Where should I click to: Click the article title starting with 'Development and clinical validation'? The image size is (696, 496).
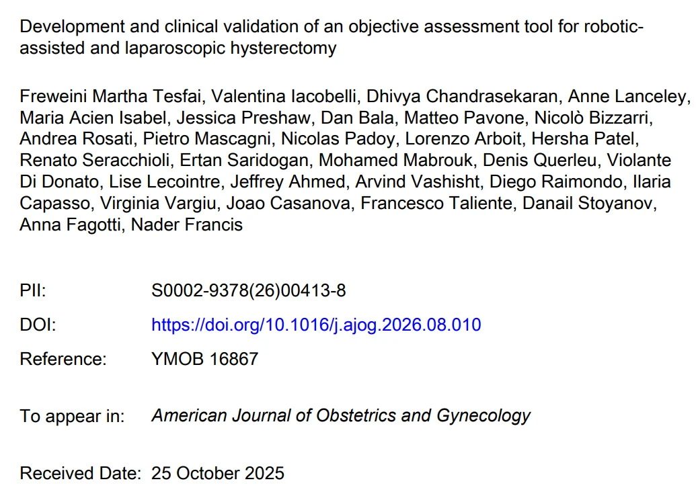point(332,37)
